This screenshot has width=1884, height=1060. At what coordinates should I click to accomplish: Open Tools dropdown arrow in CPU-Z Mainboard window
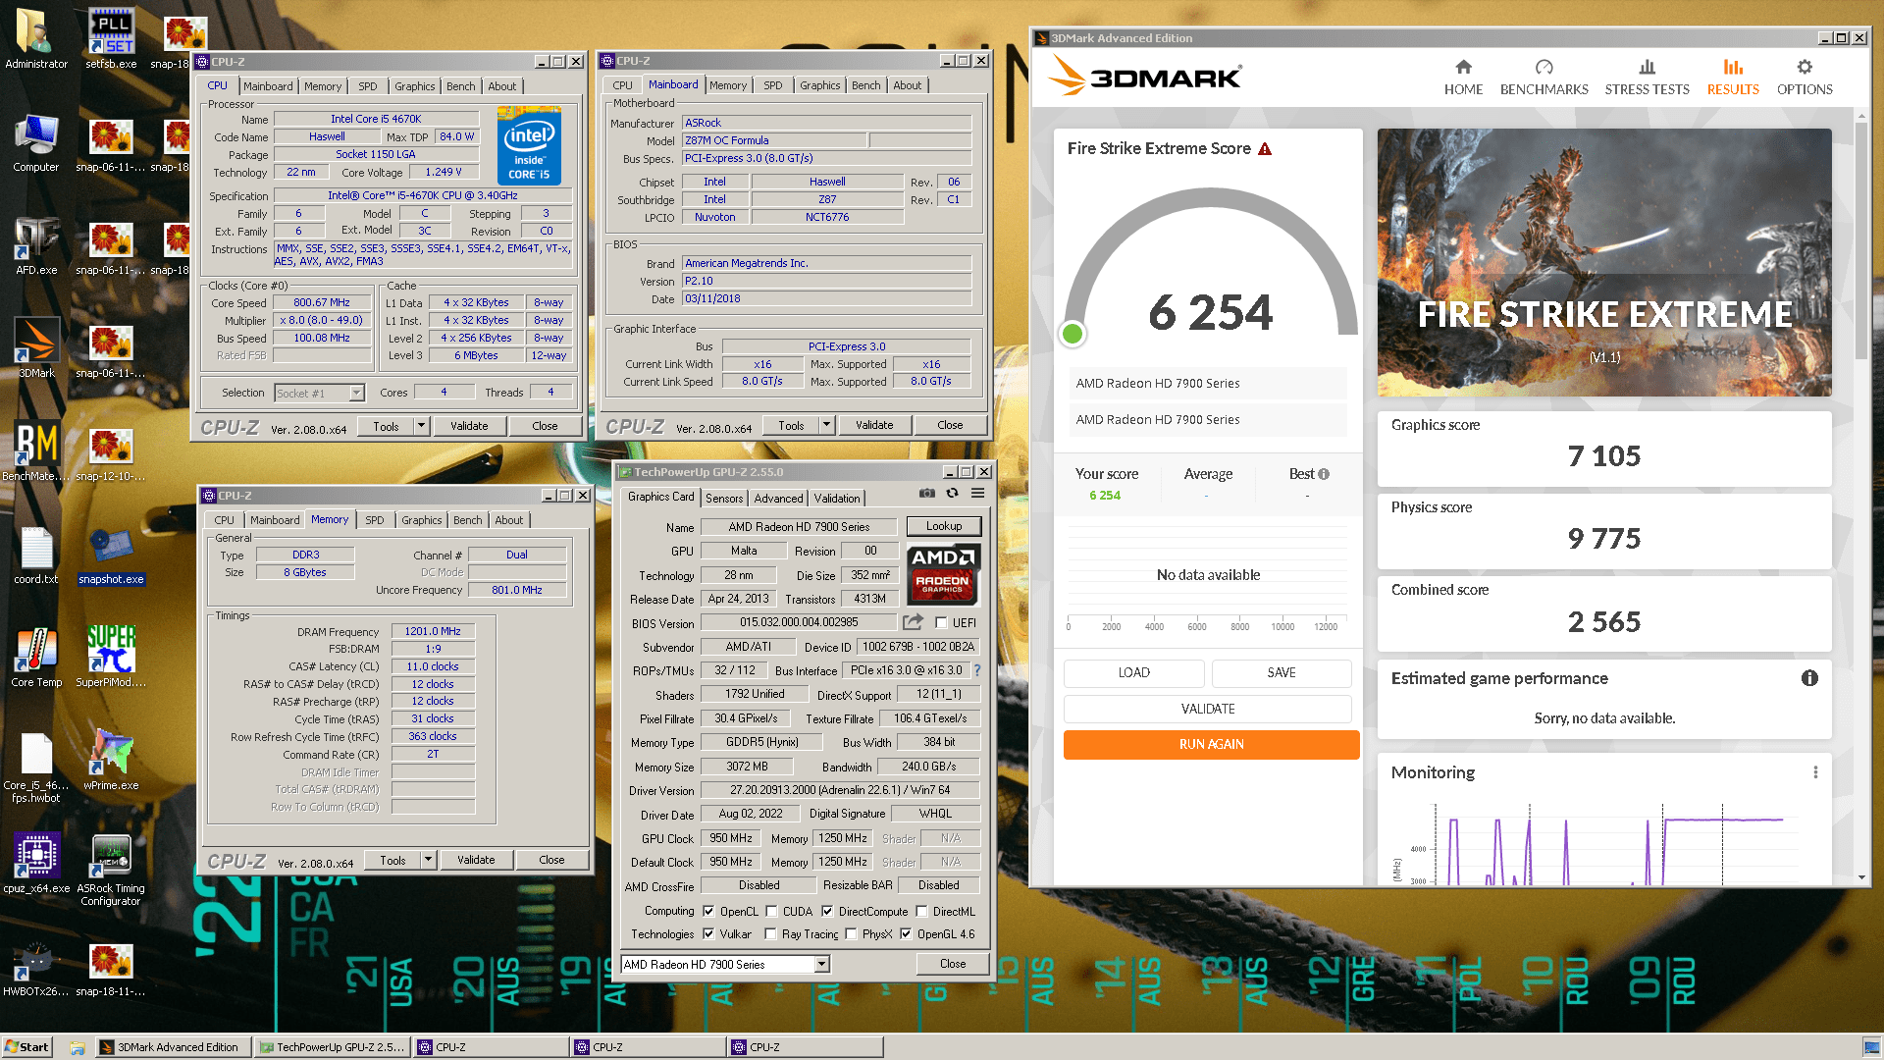827,425
